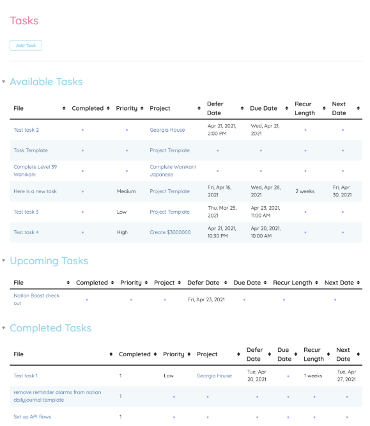Click the Completed Tasks heading

coord(50,328)
